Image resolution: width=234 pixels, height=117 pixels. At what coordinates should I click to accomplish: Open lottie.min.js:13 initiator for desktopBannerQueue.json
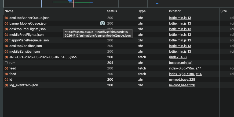[180, 18]
